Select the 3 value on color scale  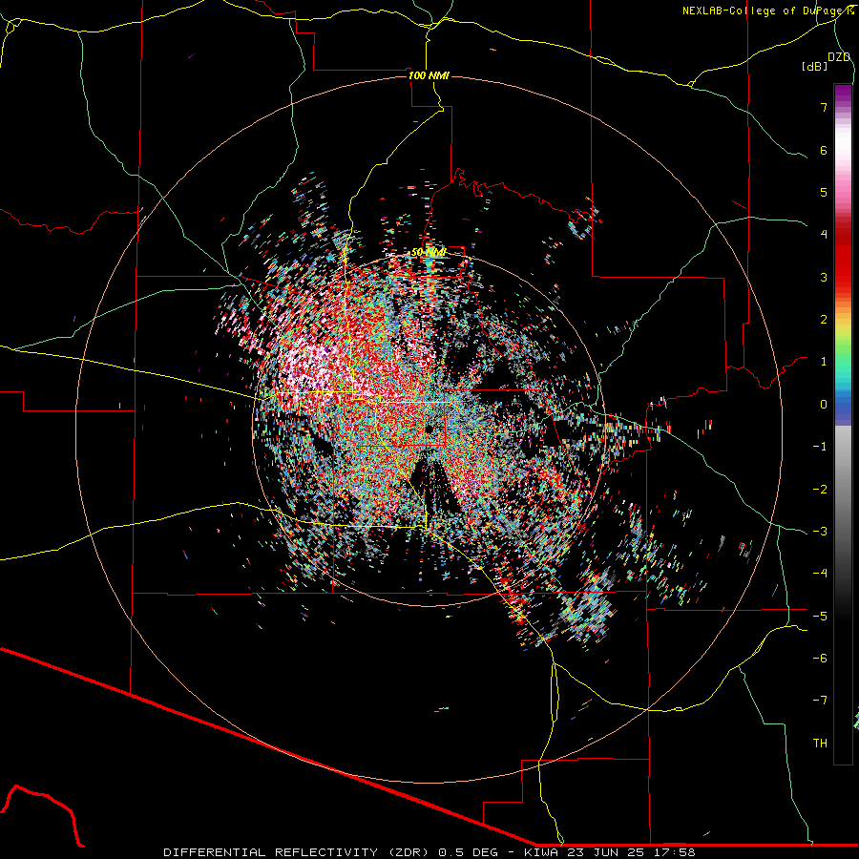pyautogui.click(x=824, y=277)
